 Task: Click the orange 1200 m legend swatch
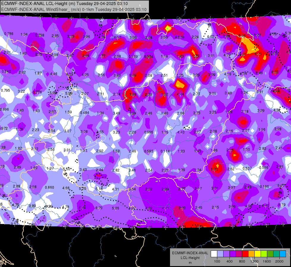251,254
